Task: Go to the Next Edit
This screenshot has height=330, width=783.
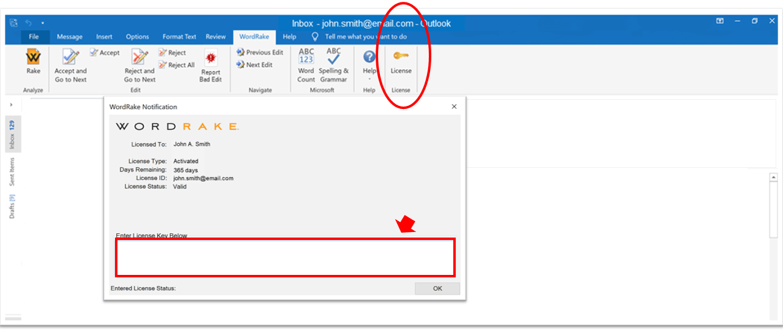Action: 254,65
